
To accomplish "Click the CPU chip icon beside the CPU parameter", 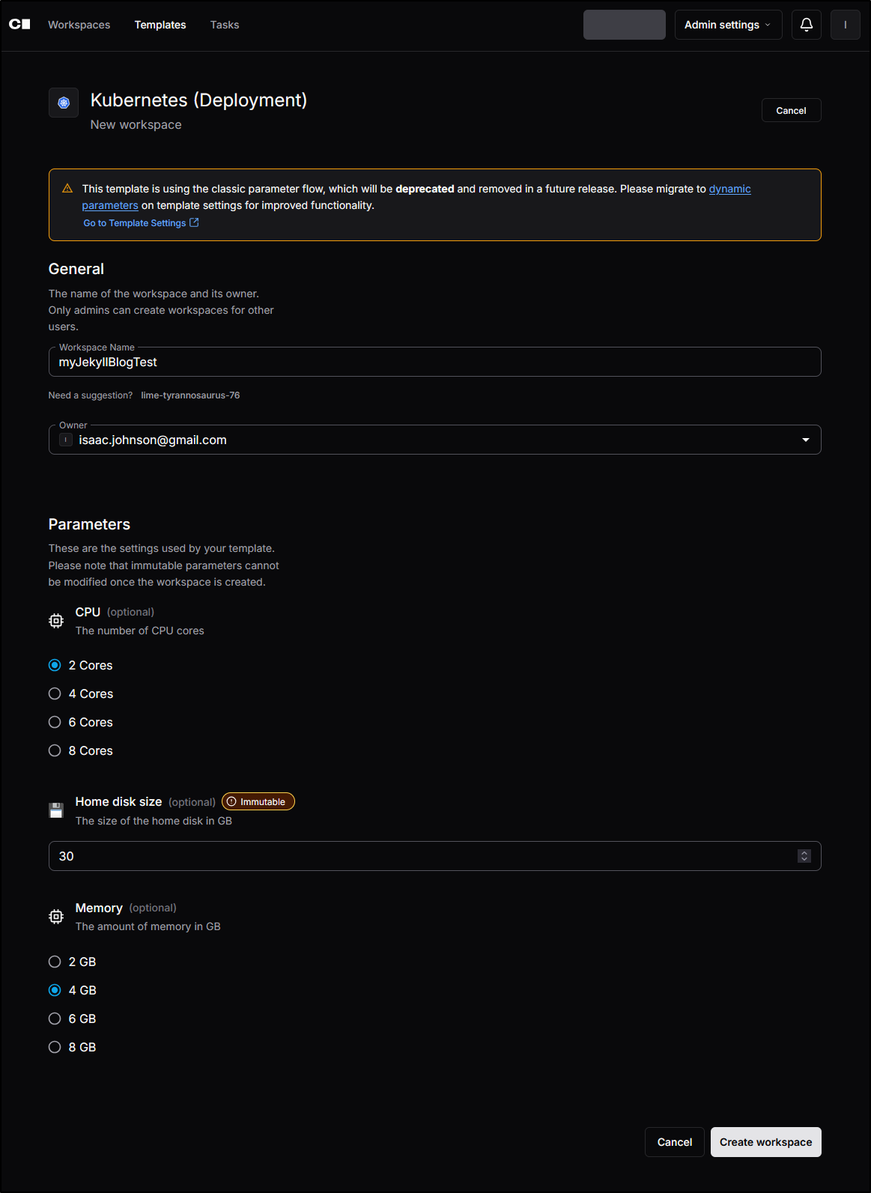I will point(55,620).
